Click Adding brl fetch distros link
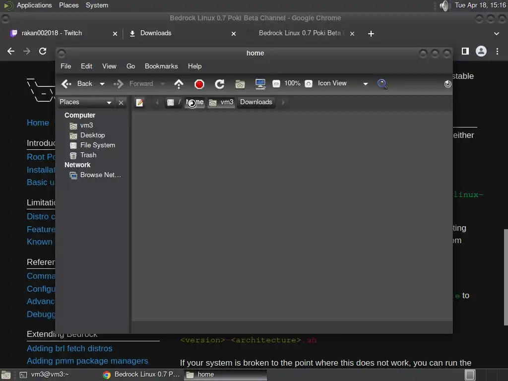The image size is (508, 381). [x=69, y=349]
